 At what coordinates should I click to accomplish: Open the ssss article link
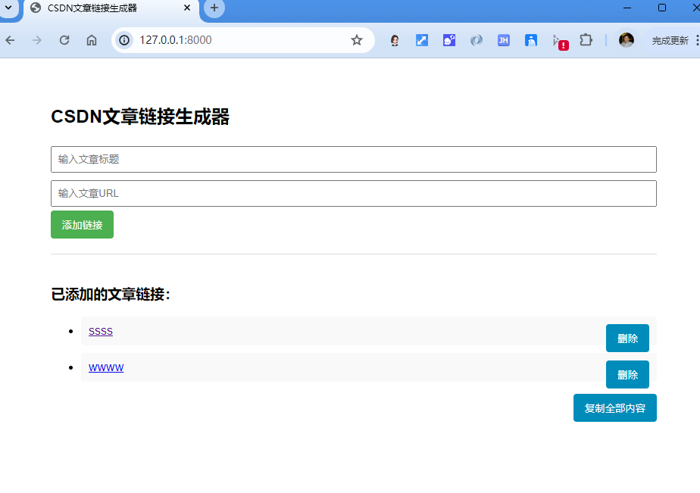101,331
